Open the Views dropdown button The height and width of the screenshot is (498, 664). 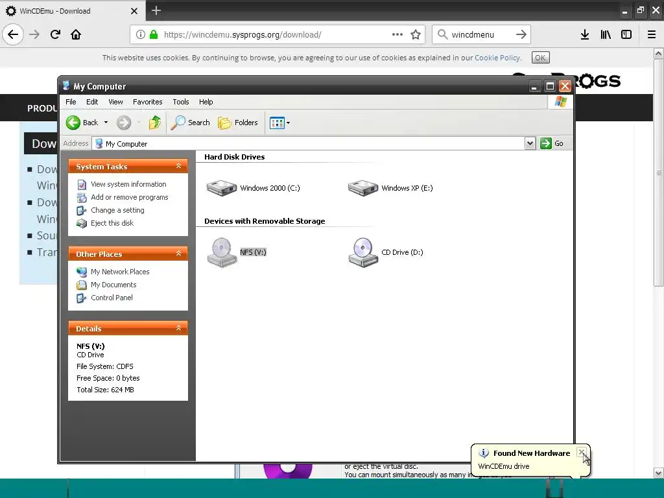pyautogui.click(x=279, y=123)
